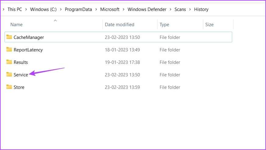266x150 pixels.
Task: Go to Scans in address path
Action: (x=180, y=9)
